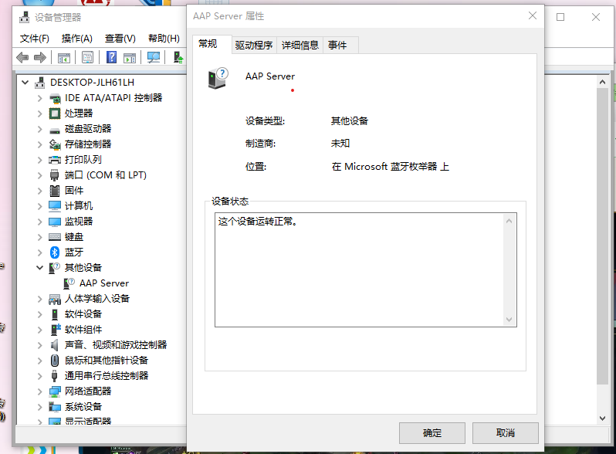Collapse the 其他设备 tree node
This screenshot has width=616, height=454.
point(39,268)
